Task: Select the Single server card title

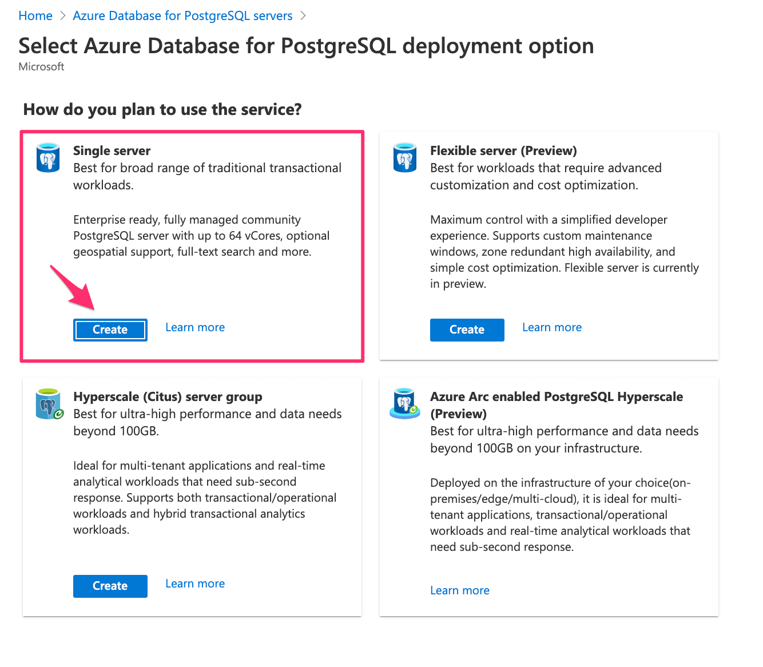Action: [112, 151]
